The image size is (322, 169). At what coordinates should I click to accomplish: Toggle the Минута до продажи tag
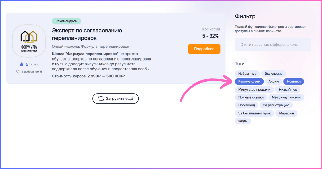pos(254,90)
